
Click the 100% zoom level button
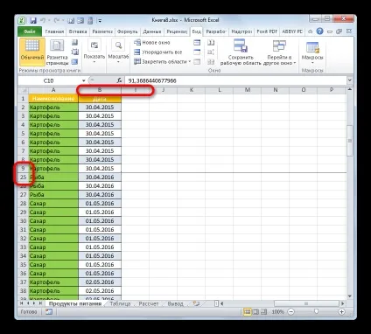click(x=277, y=312)
